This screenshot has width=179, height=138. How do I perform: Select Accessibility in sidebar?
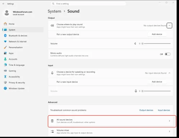tap(23, 77)
